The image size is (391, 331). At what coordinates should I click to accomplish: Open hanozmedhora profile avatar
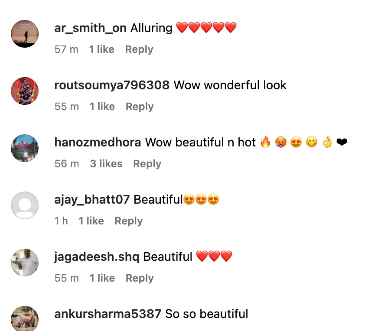pos(25,148)
